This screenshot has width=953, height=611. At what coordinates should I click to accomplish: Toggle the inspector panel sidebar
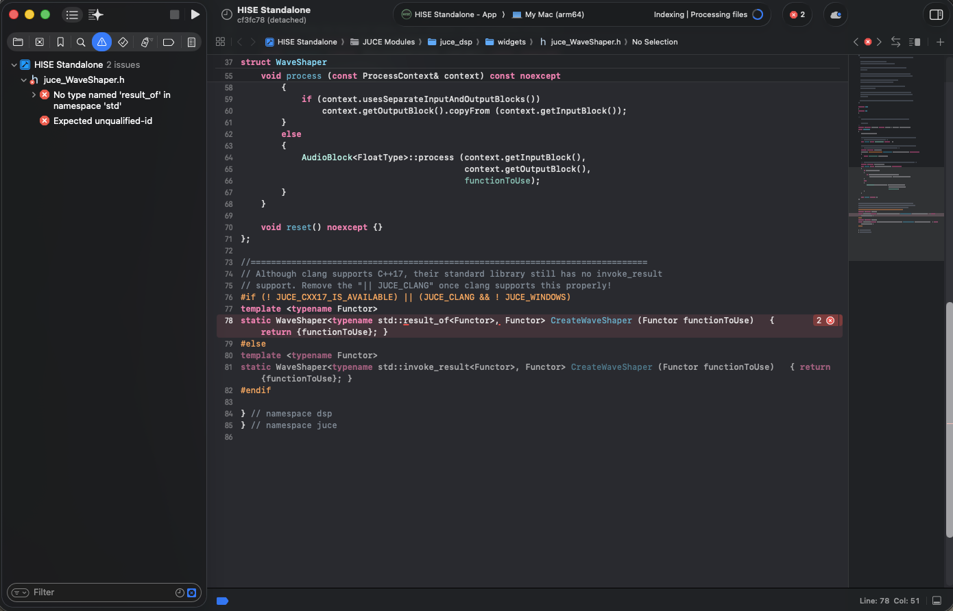pyautogui.click(x=936, y=14)
